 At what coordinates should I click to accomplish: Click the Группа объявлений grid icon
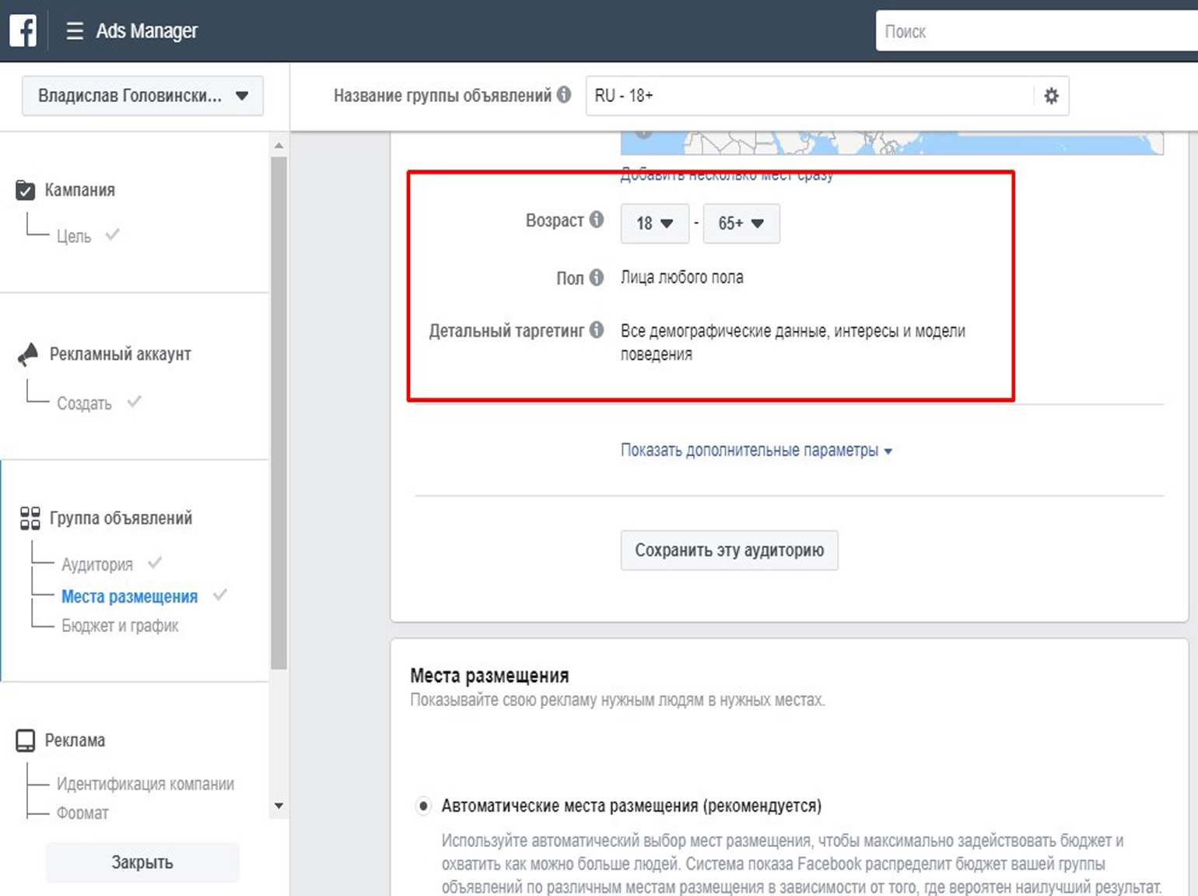(30, 518)
